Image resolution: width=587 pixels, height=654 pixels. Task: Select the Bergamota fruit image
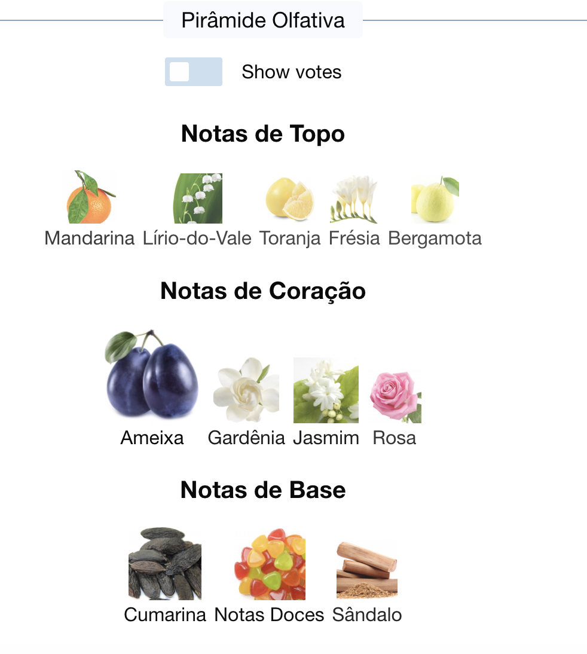(x=435, y=200)
